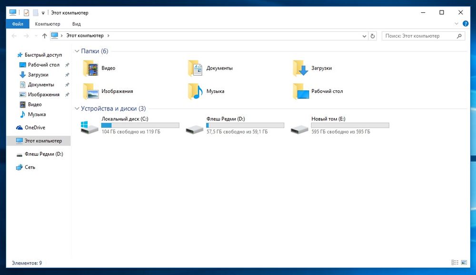Click the chevron after Этот компьютер in address bar

pos(109,36)
